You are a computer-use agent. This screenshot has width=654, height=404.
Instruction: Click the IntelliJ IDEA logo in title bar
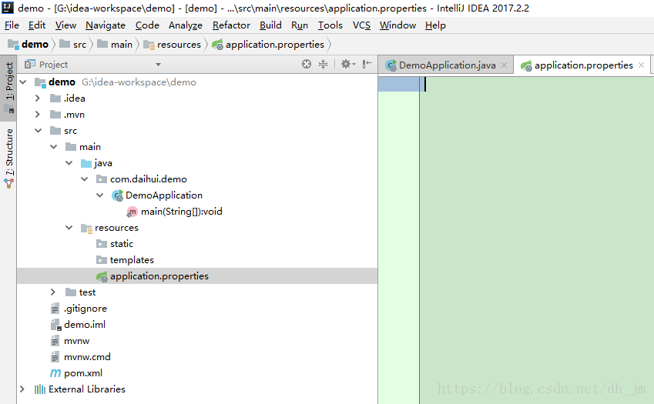click(x=8, y=8)
